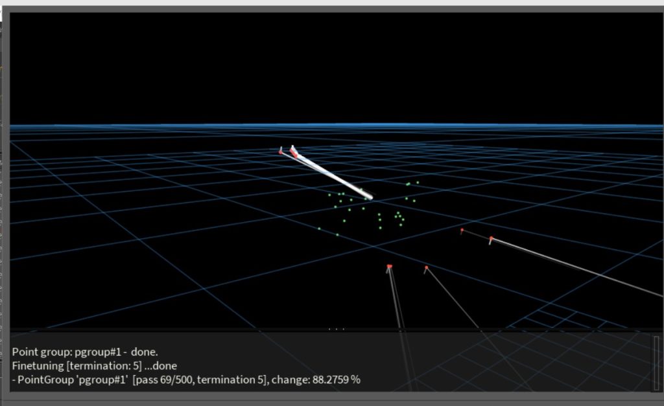Screen dimensions: 664x406
Task: Select the red camera marker at the top of the thick white ray
Action: point(294,152)
